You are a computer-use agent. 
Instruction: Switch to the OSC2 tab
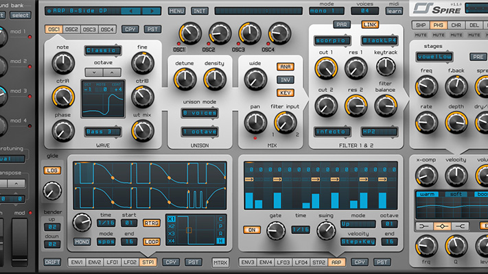72,29
